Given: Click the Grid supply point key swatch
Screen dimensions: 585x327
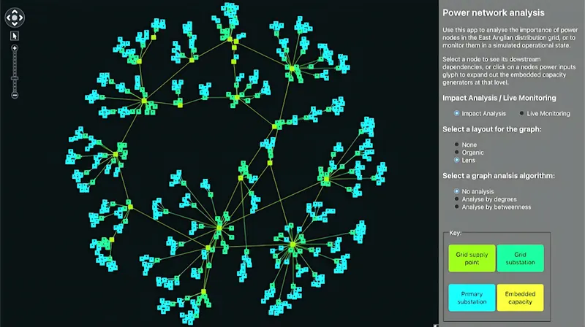Looking at the screenshot, I should coord(472,258).
